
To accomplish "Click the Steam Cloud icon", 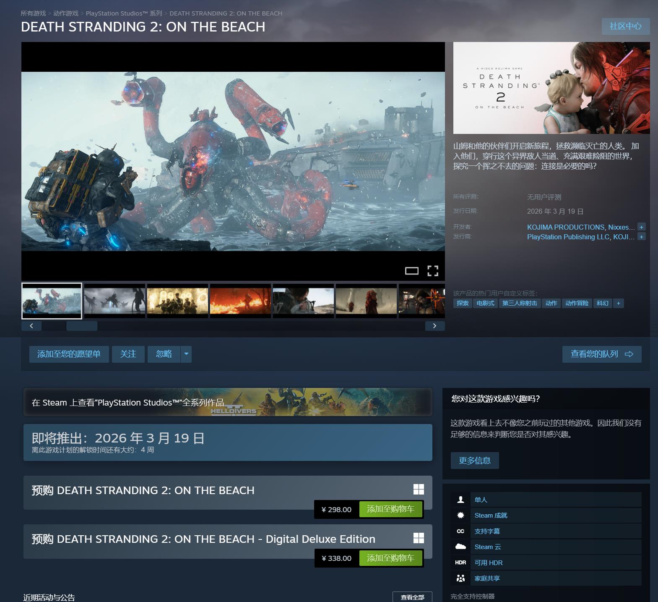I will point(460,547).
